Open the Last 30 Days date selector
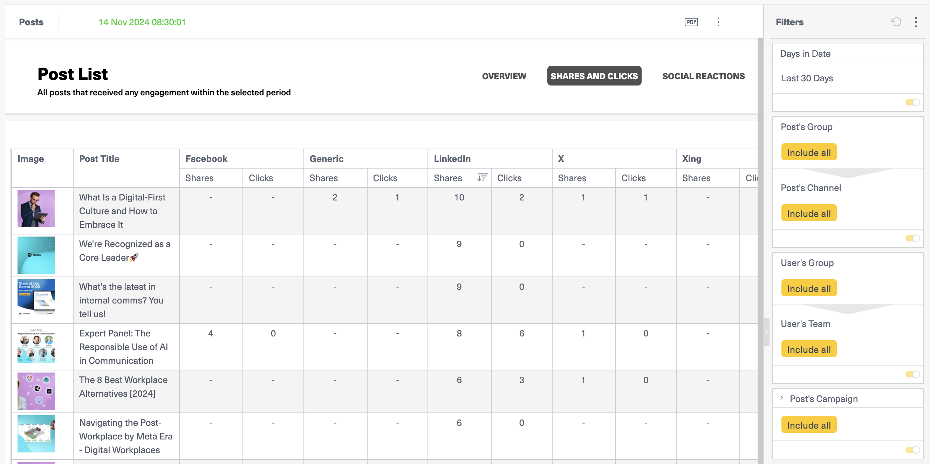This screenshot has height=464, width=930. [x=847, y=78]
